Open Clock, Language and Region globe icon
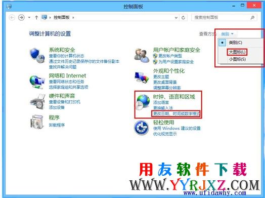The image size is (265, 198). (x=143, y=102)
